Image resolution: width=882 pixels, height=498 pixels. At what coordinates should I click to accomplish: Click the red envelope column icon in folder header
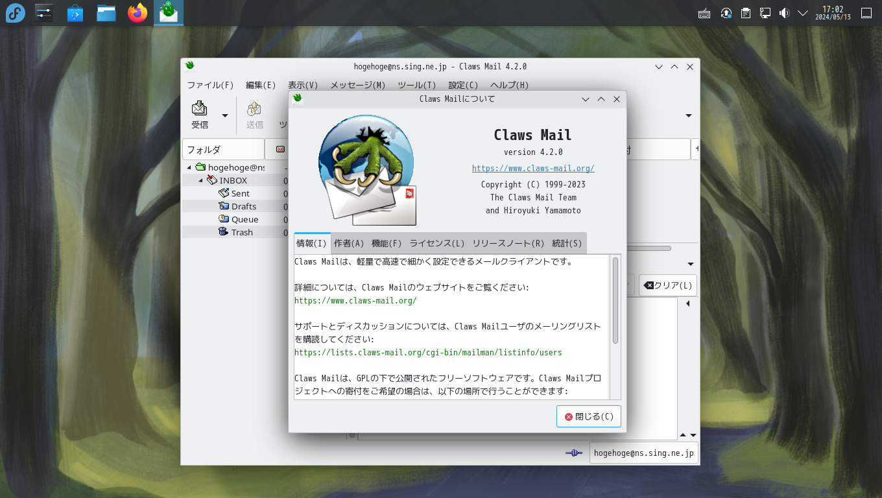pos(280,149)
